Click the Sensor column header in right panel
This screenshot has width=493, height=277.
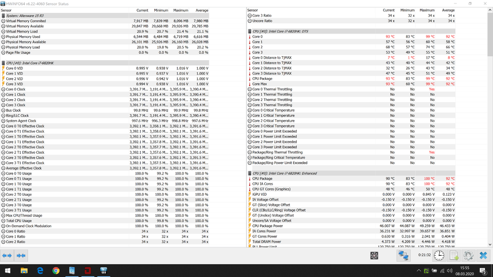coord(252,10)
